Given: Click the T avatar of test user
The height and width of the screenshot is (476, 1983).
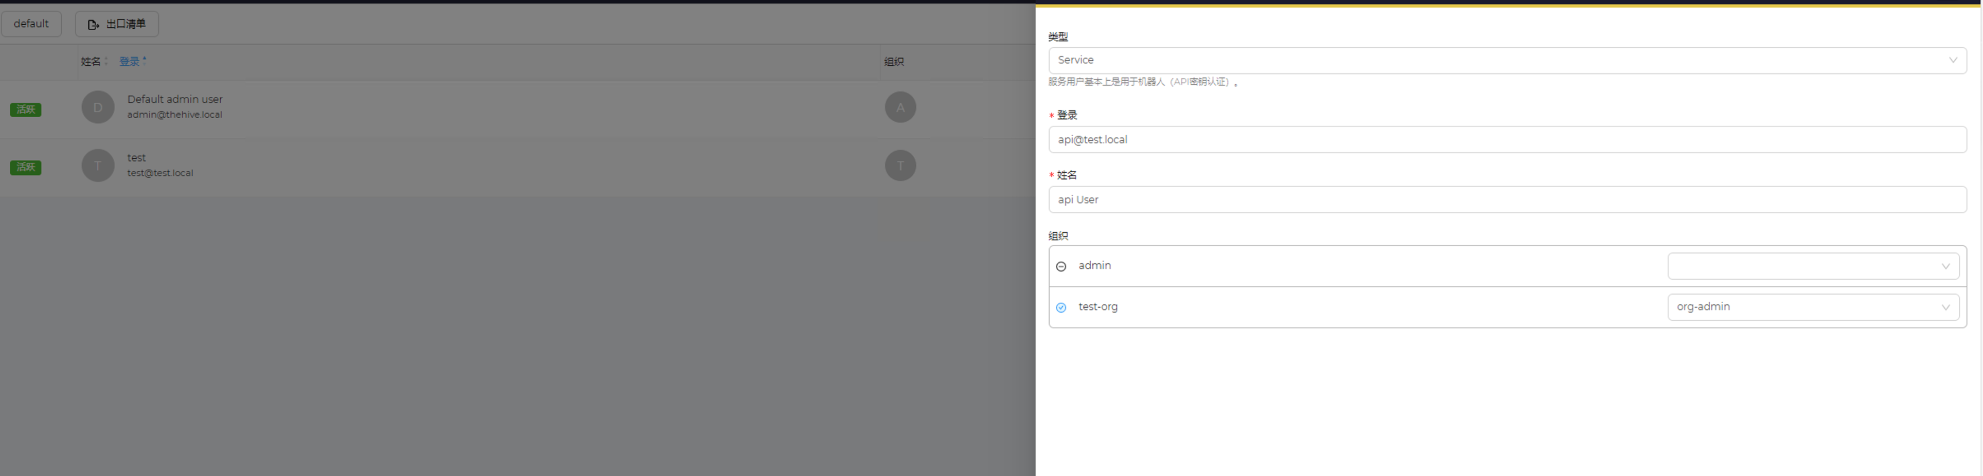Looking at the screenshot, I should pyautogui.click(x=98, y=166).
